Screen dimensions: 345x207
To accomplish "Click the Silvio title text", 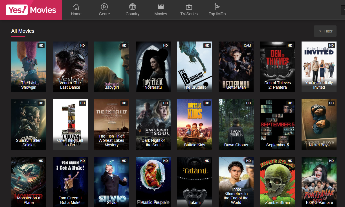I will pyautogui.click(x=112, y=202).
